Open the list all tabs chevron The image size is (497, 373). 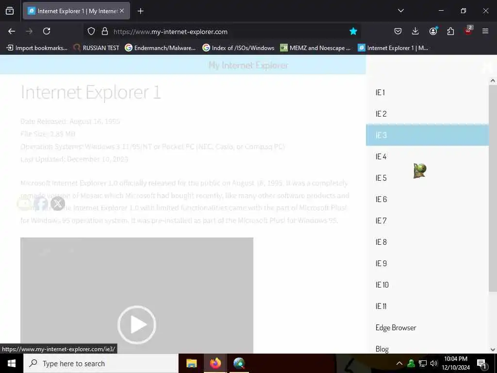click(400, 11)
